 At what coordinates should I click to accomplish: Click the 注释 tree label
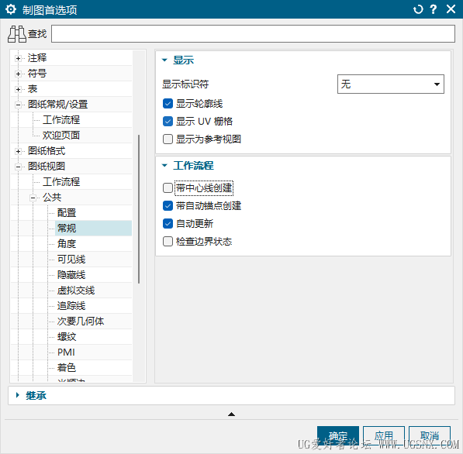point(37,58)
